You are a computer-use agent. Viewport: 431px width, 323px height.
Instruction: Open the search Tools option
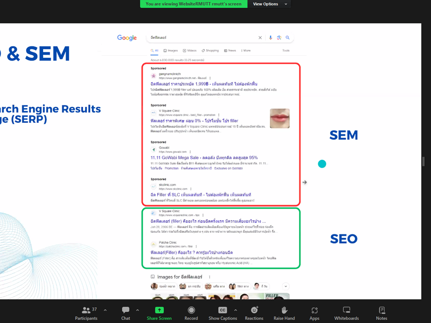(286, 51)
